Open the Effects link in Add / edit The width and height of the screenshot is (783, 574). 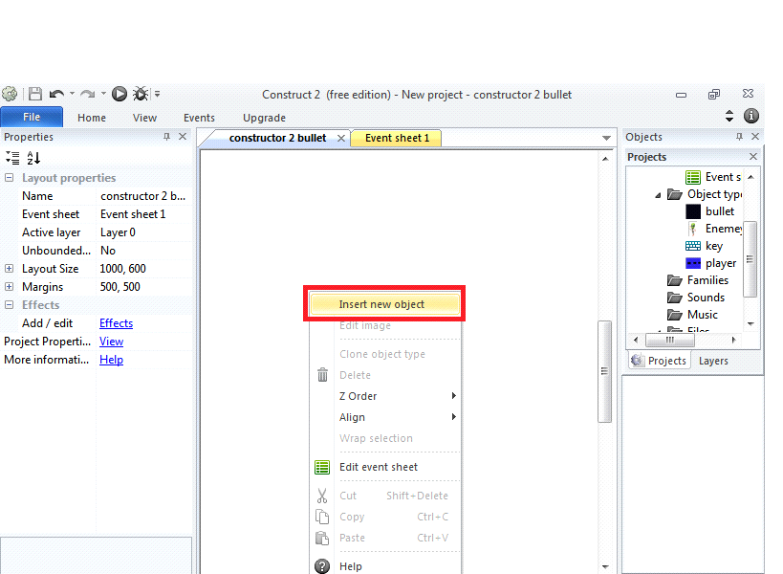point(116,323)
